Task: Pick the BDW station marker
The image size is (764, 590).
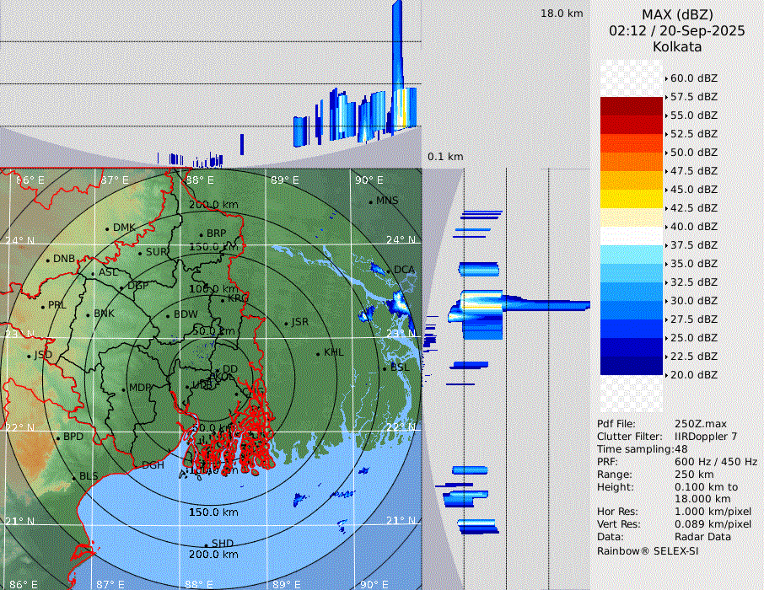Action: pos(168,316)
